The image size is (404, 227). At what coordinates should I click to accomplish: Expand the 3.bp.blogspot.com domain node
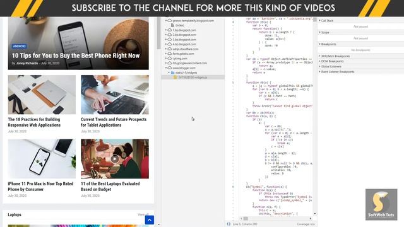166,40
